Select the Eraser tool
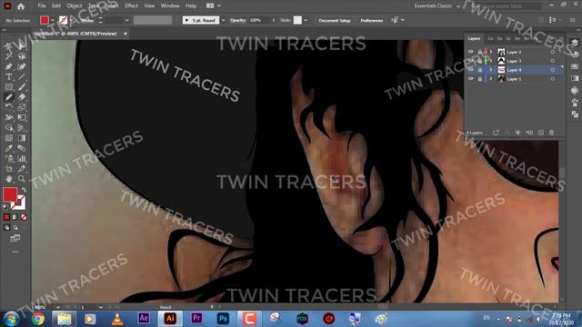582x327 pixels. [x=22, y=97]
